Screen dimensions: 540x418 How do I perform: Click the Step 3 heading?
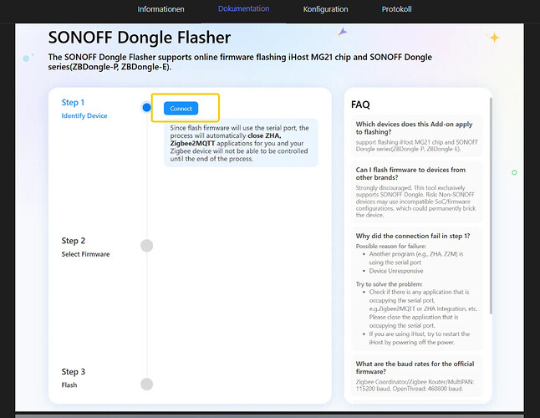pyautogui.click(x=74, y=371)
